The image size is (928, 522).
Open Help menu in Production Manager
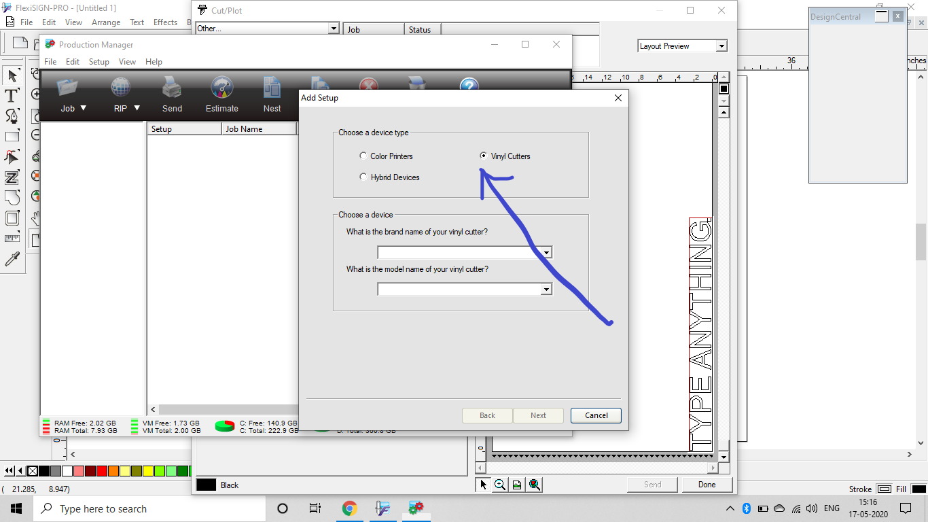click(154, 62)
